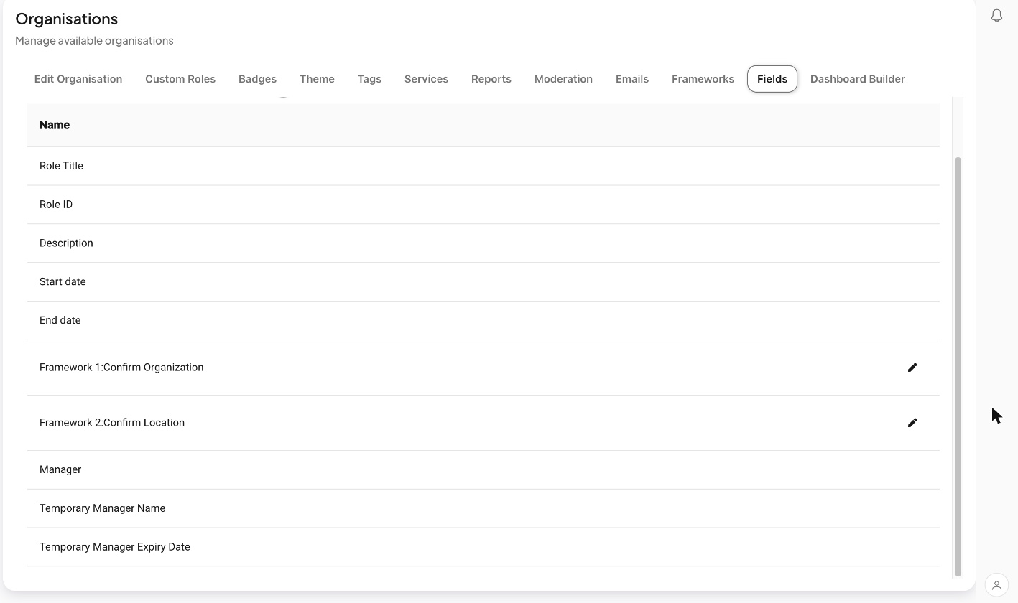Select the Framework 2:Confirm Location text
1018x603 pixels.
112,423
